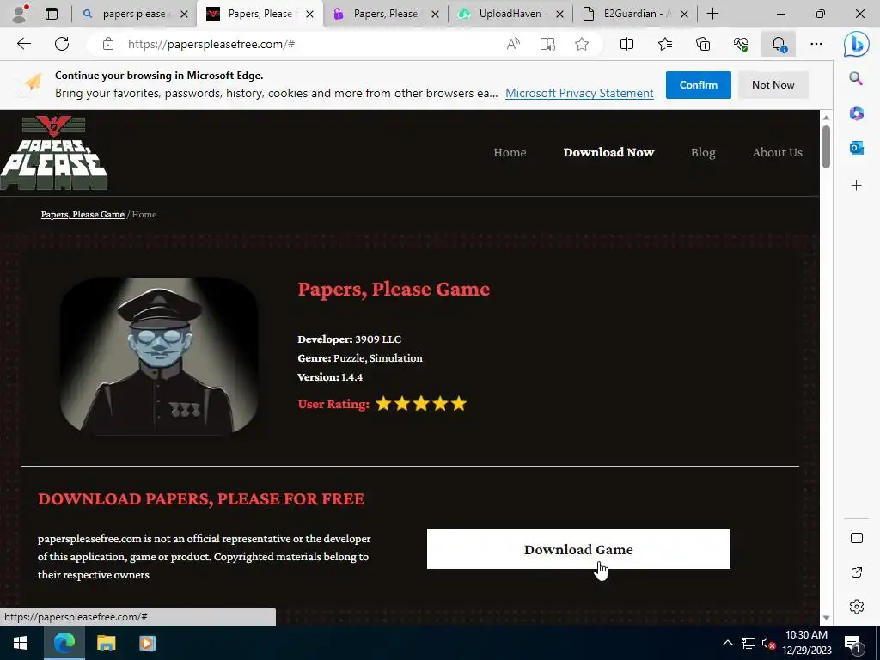
Task: Open Windows Start menu
Action: tap(21, 643)
